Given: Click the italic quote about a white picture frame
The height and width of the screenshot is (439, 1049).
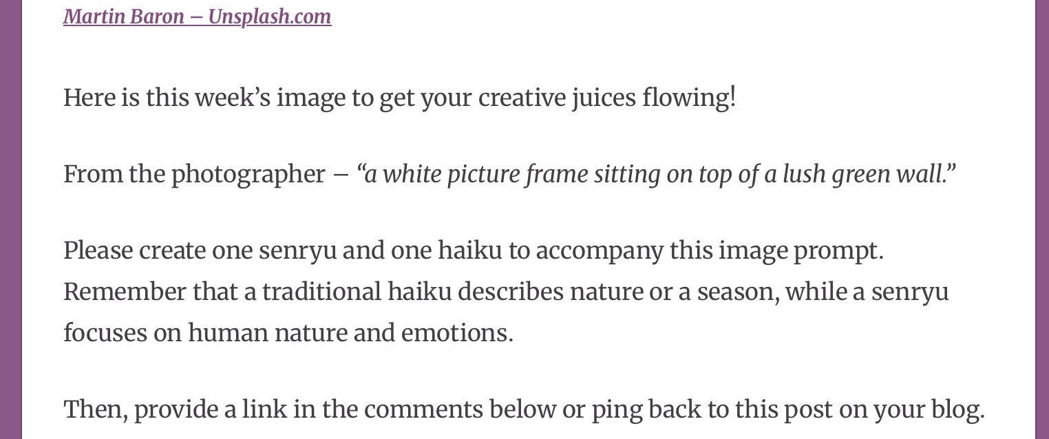Looking at the screenshot, I should [655, 175].
